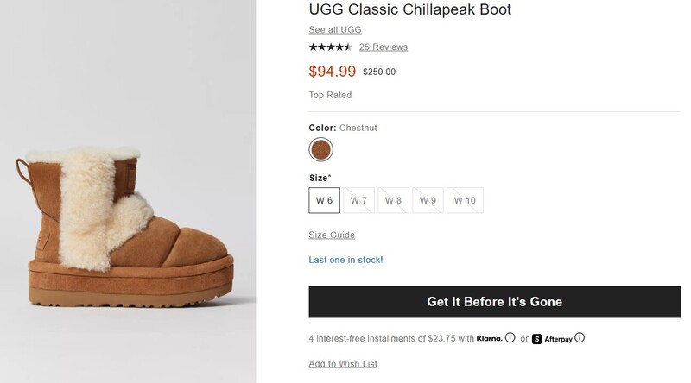
Task: Click the star rating icons
Action: pos(330,47)
